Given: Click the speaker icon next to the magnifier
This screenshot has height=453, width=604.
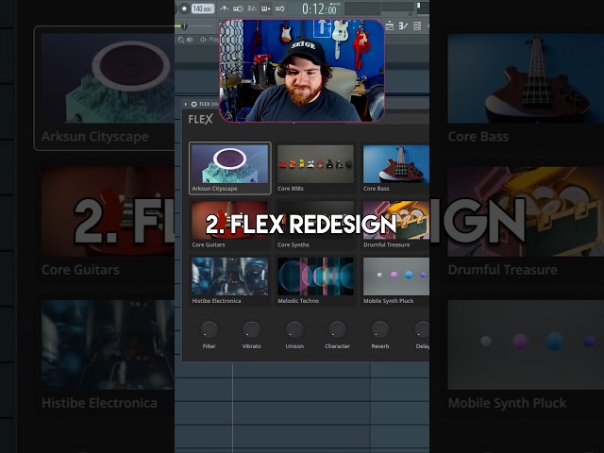Looking at the screenshot, I should (190, 40).
